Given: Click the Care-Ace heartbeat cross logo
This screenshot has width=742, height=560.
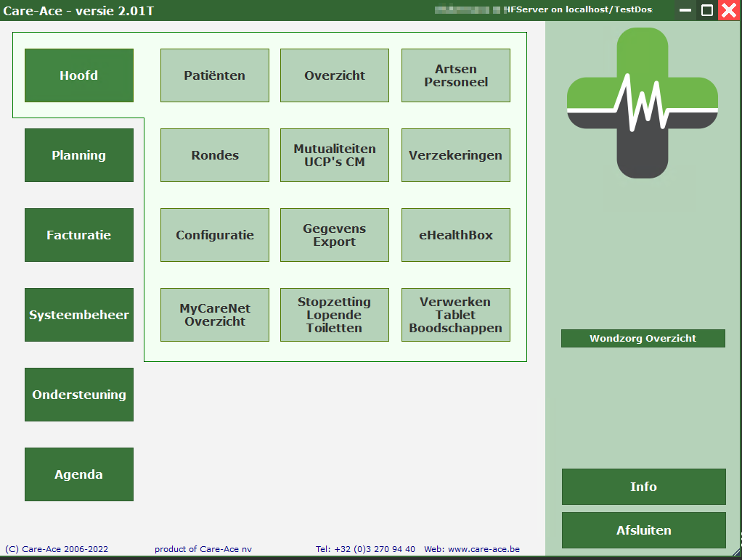Looking at the screenshot, I should 643,103.
